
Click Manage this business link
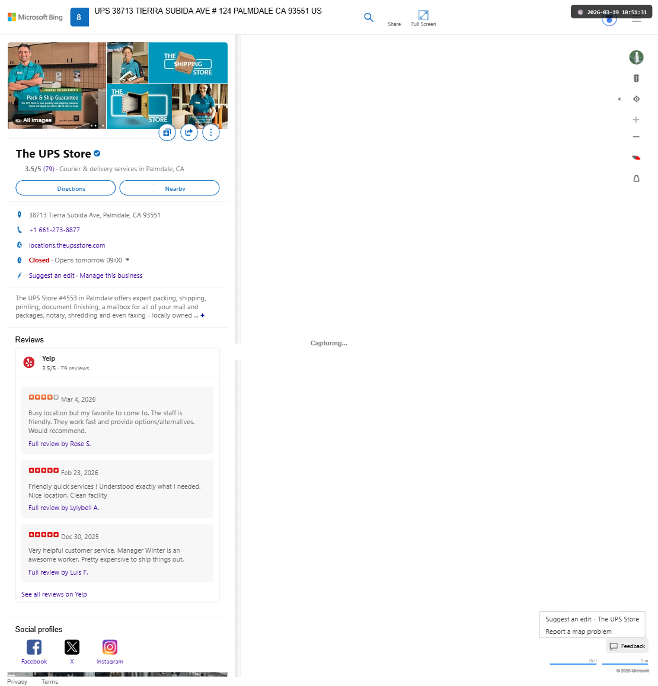[111, 275]
